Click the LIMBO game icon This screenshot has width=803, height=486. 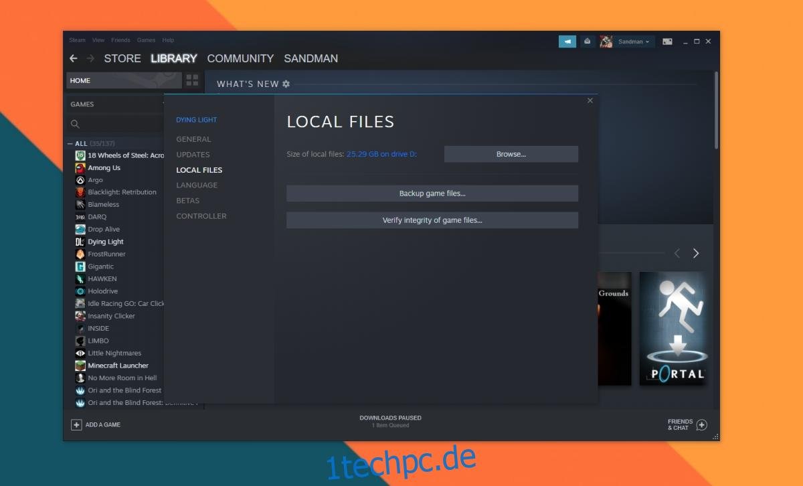point(80,341)
